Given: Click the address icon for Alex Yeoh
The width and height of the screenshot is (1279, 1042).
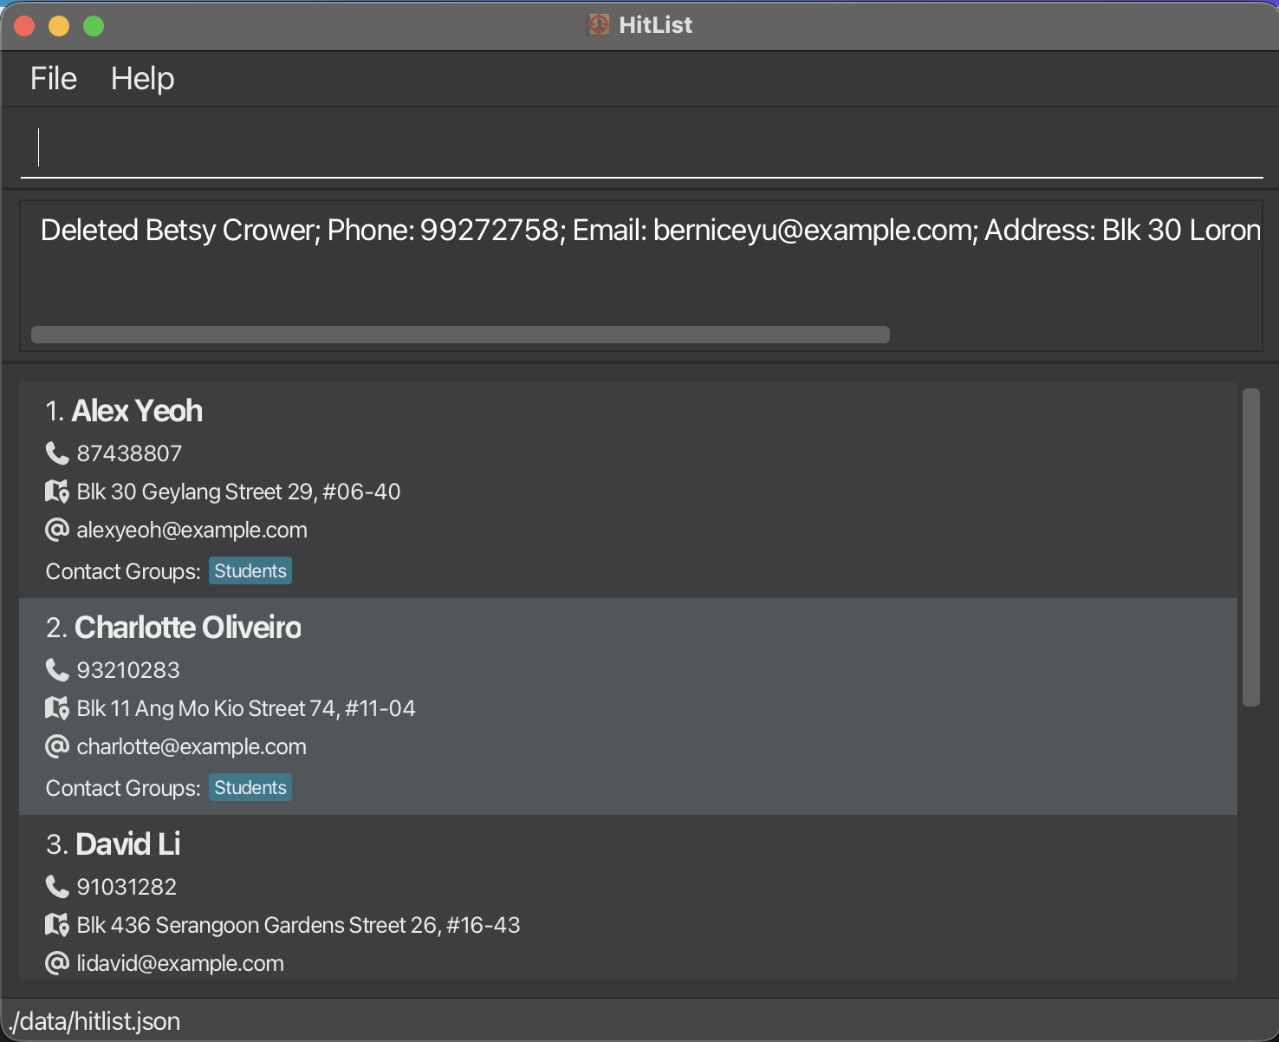Looking at the screenshot, I should point(56,492).
